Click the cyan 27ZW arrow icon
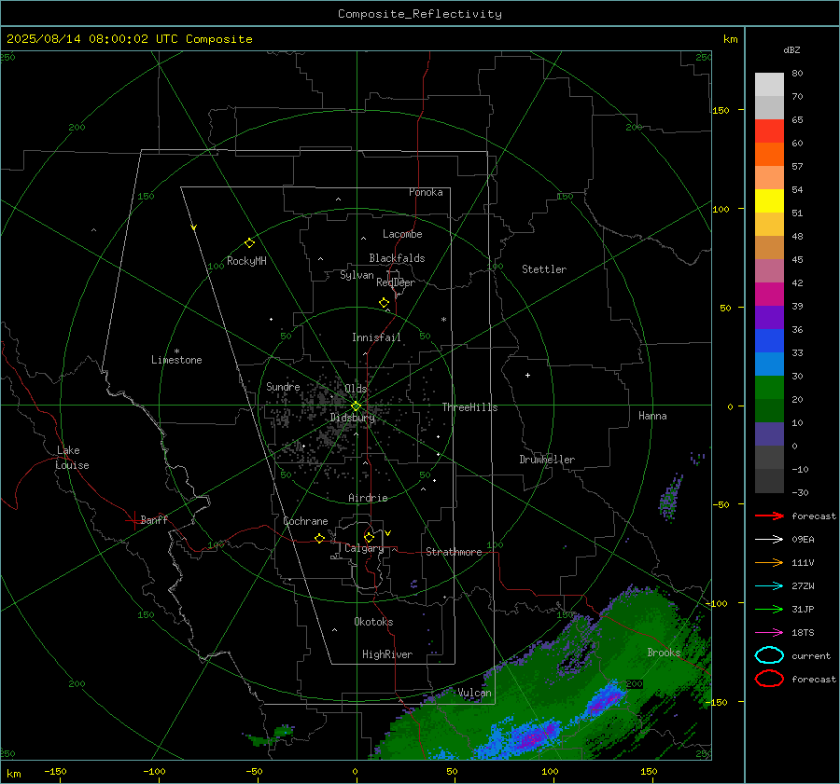 tap(769, 586)
